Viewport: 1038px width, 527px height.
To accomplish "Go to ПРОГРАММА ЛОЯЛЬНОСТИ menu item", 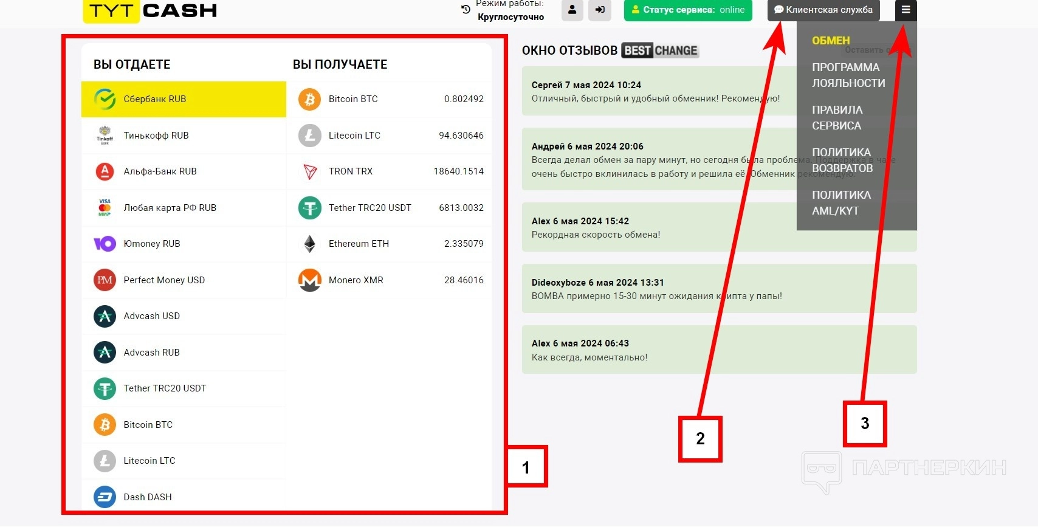I will (848, 75).
